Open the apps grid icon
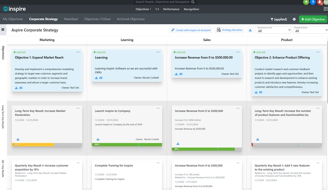328x190 pixels. click(x=326, y=9)
